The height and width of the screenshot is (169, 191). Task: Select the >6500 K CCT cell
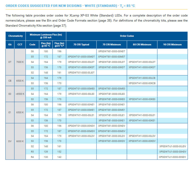pyautogui.click(x=20, y=94)
